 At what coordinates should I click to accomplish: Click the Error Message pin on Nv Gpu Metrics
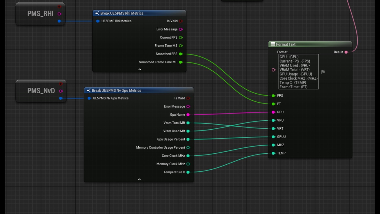188,106
